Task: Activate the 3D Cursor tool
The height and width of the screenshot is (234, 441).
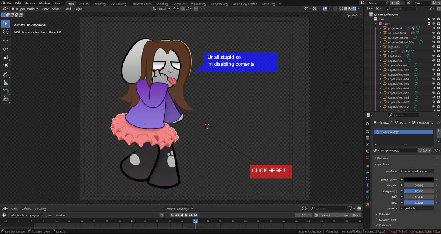Action: (6, 32)
